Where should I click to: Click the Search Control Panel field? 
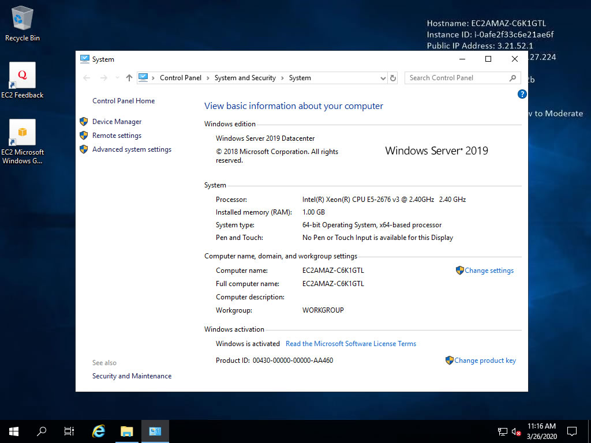coord(462,78)
